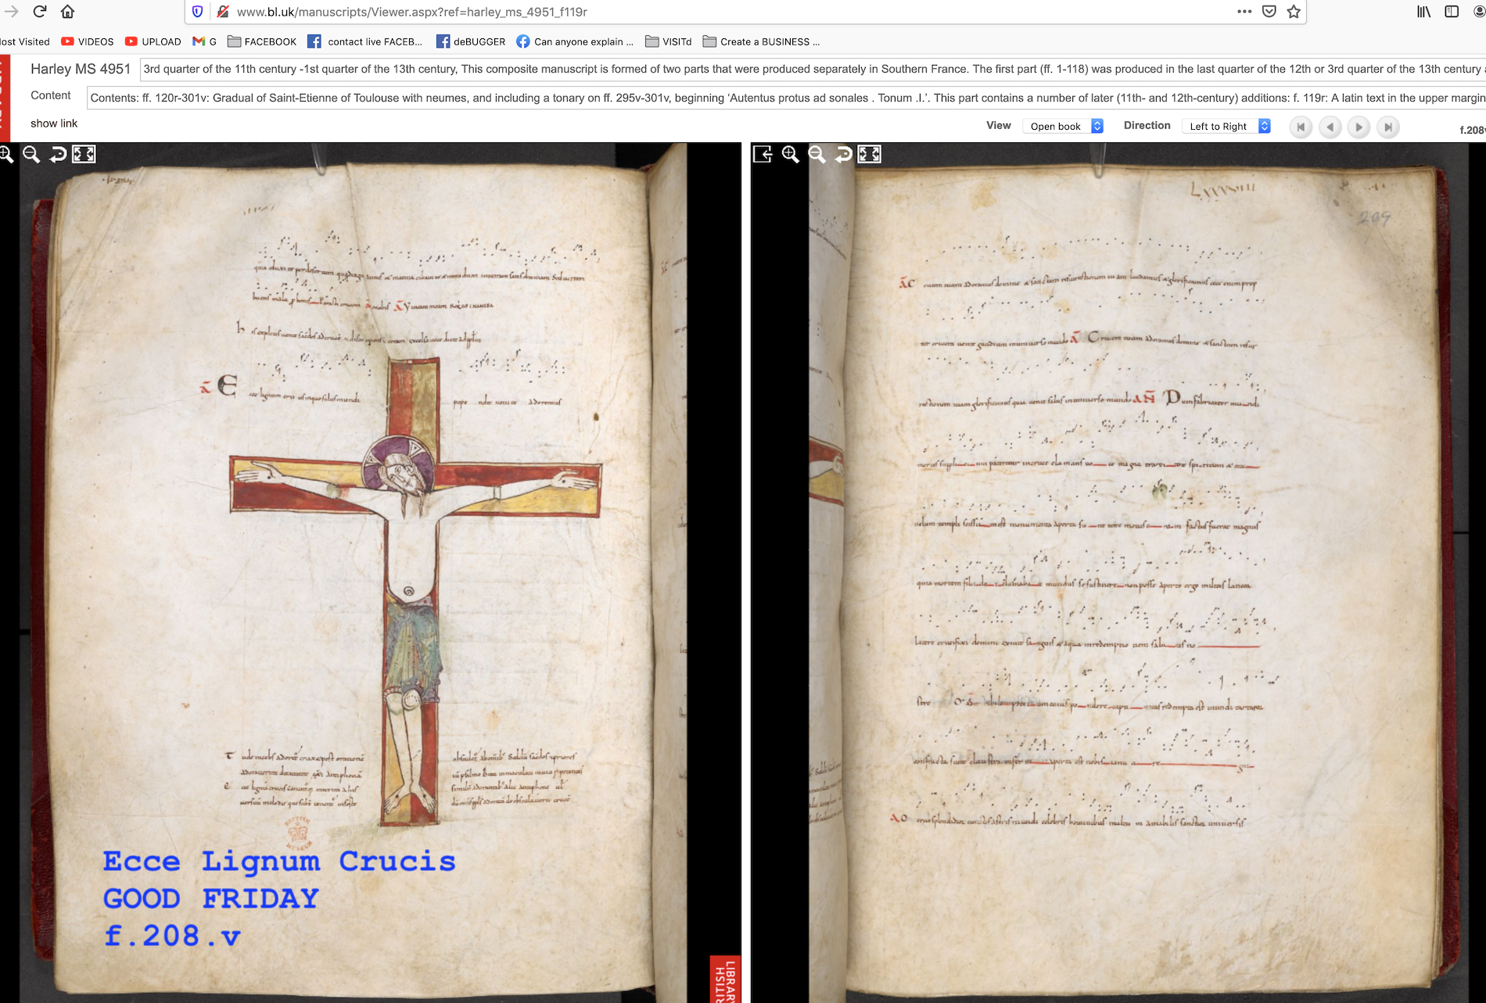
Task: Click the right viewer's panel export icon
Action: tap(763, 155)
